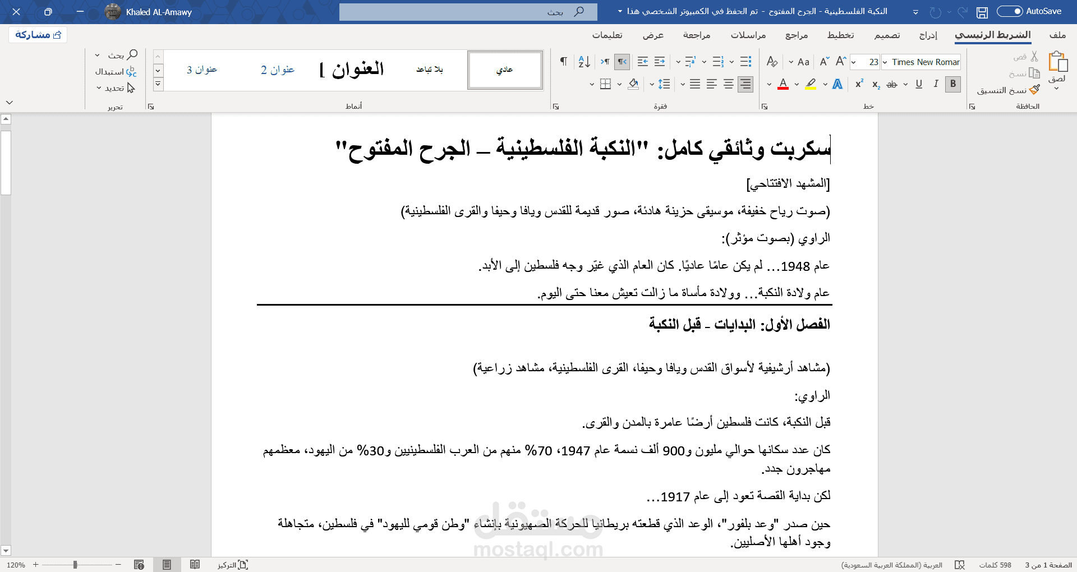Apply the yellow text highlight color

811,84
